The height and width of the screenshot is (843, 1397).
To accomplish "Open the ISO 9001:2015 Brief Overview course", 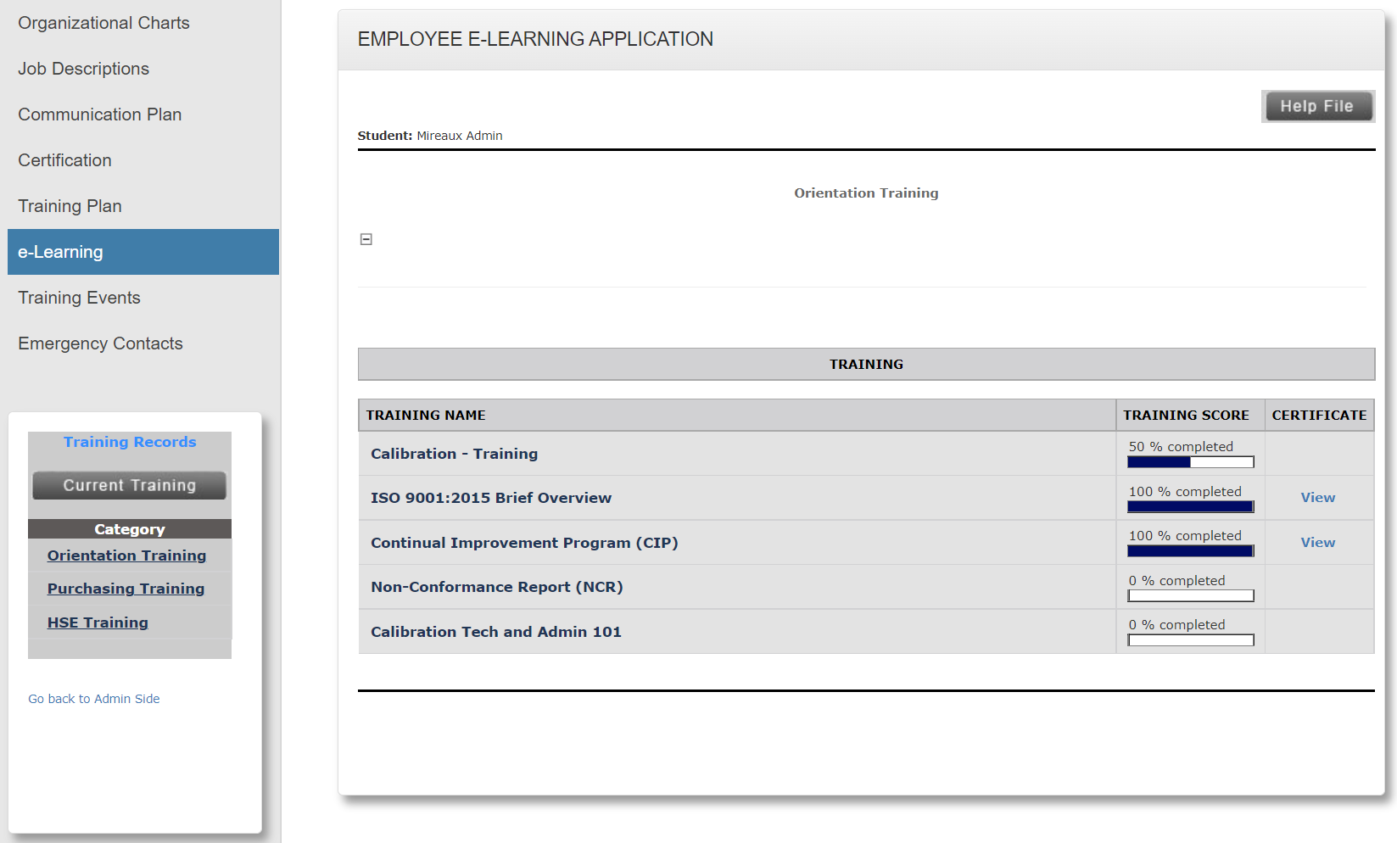I will (490, 498).
